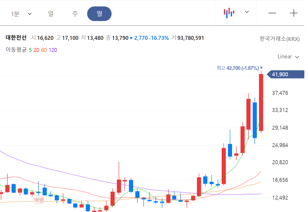308x212 pixels.
Task: Click the 24,984 price axis label
Action: click(280, 145)
